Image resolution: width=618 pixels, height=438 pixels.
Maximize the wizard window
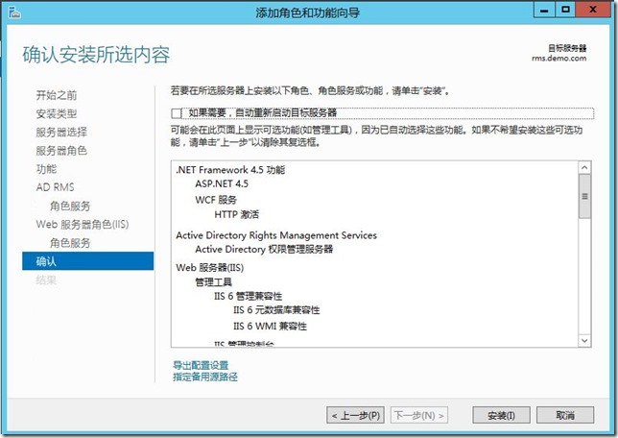coord(565,10)
